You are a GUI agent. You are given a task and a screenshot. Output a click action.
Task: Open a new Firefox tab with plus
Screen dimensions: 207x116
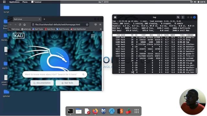click(x=44, y=19)
